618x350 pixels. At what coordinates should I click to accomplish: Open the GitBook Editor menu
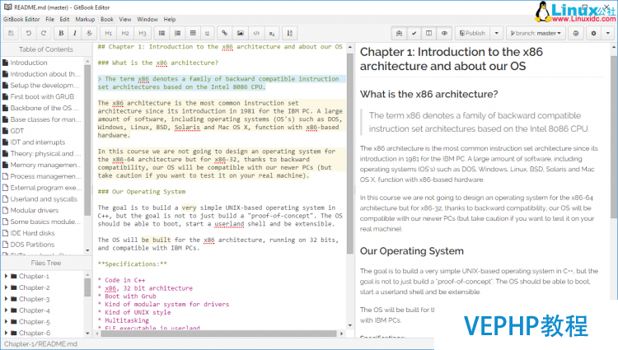click(21, 19)
